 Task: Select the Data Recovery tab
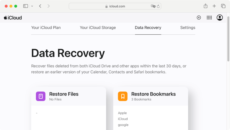(x=148, y=28)
